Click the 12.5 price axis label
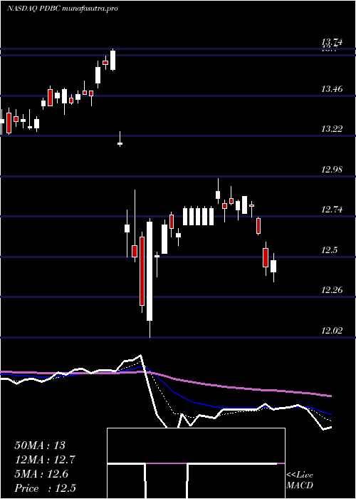The width and height of the screenshot is (356, 499). (x=329, y=249)
